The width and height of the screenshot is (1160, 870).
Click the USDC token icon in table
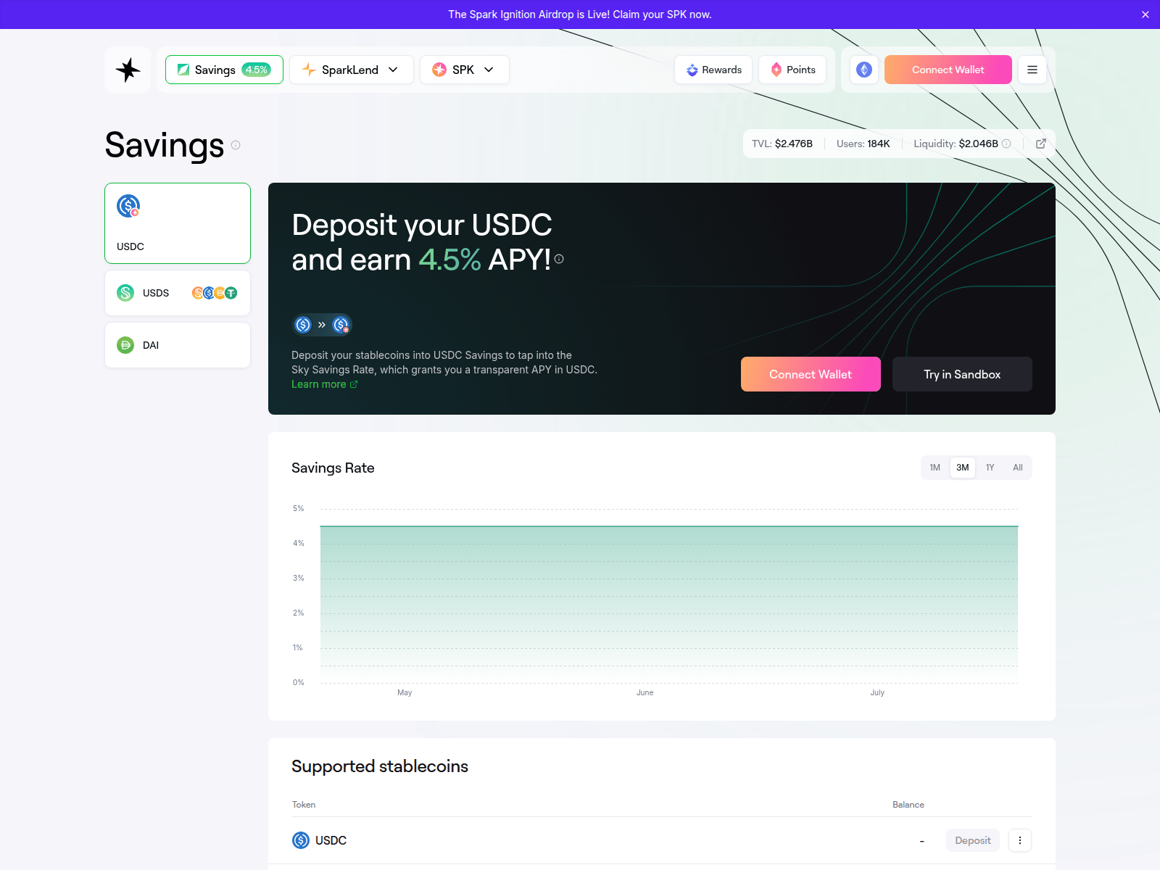point(301,840)
